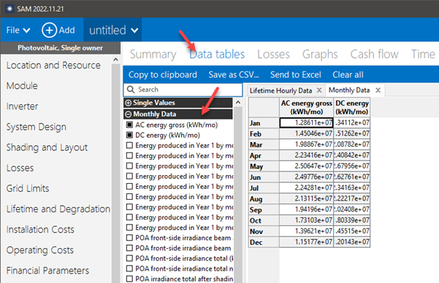
Task: Check second POA front-side irradiance beam checkbox
Action: (129, 248)
